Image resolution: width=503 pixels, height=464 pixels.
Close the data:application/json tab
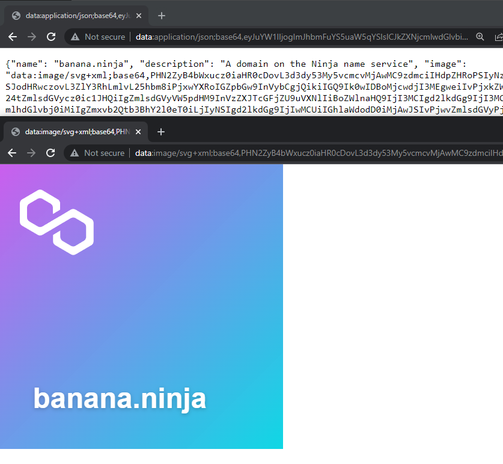click(139, 16)
